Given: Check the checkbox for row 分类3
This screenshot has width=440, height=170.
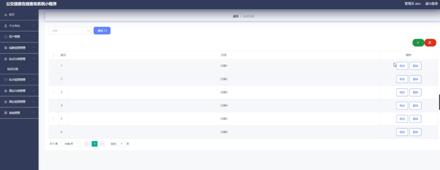Looking at the screenshot, I should pyautogui.click(x=54, y=92).
